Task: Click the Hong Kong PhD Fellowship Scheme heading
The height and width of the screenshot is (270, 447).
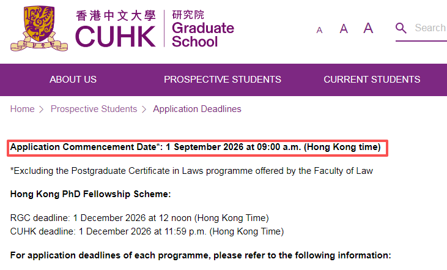Action: [x=91, y=194]
